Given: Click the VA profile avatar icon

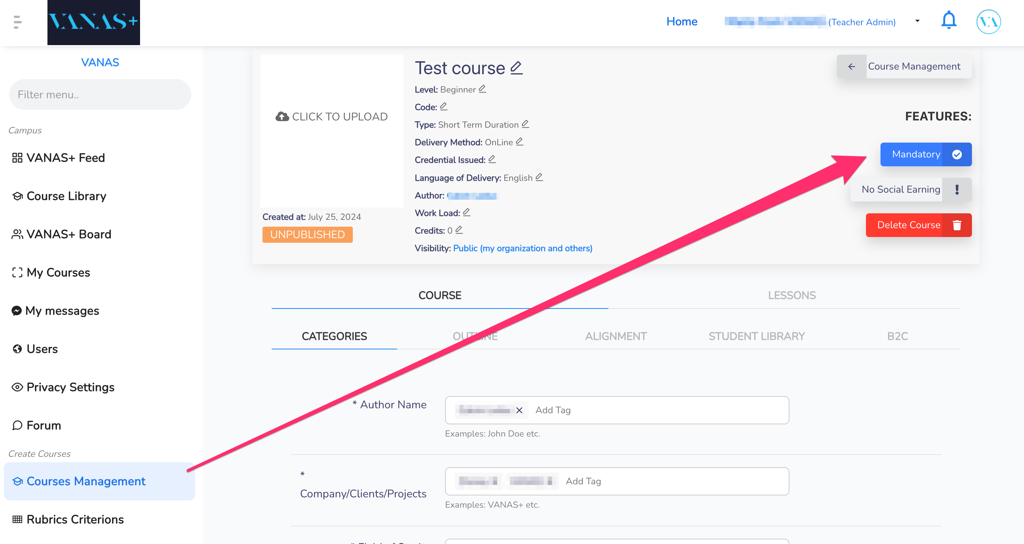Looking at the screenshot, I should [988, 22].
